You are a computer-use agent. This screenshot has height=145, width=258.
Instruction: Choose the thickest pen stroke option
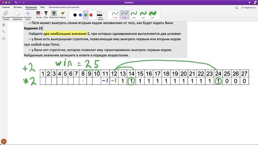click(x=153, y=15)
